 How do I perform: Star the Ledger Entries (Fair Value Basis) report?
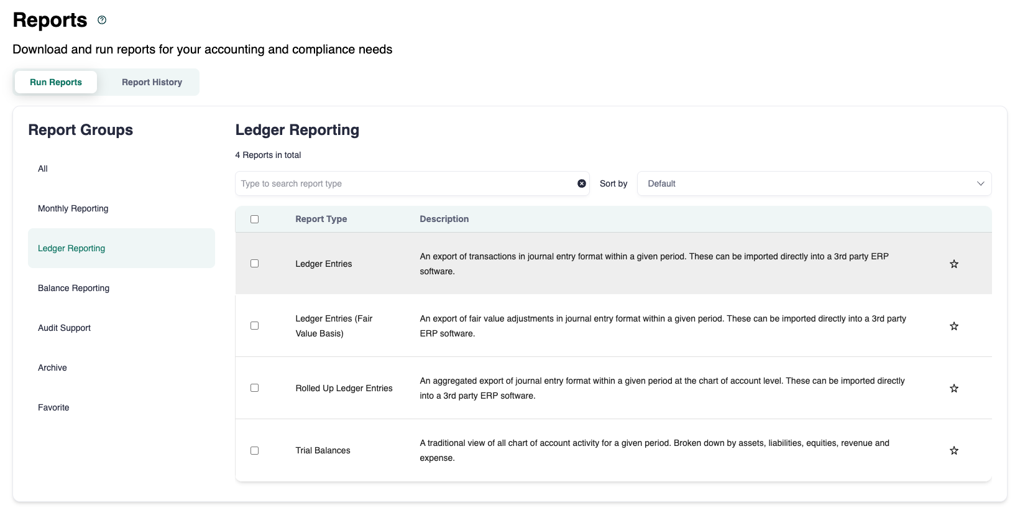[953, 326]
